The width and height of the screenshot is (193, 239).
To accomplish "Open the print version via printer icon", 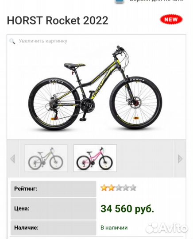I will click(120, 1).
